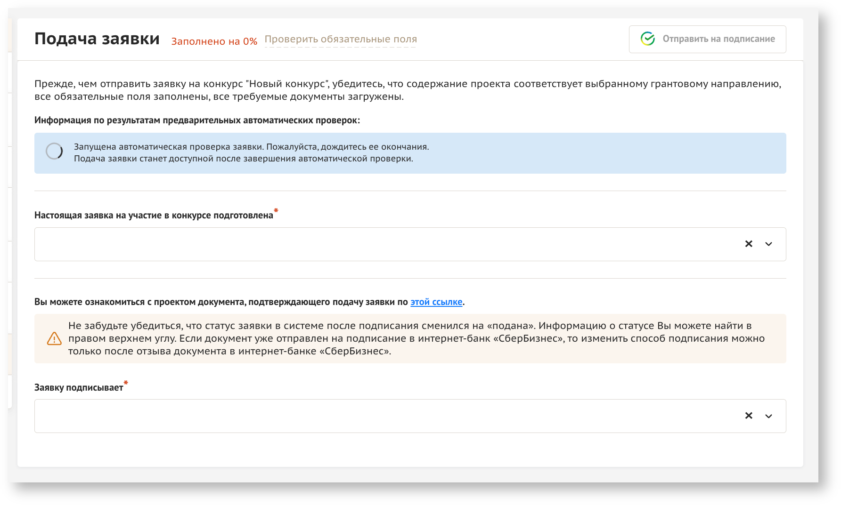Click the 'Не забудьте убедиться' warning text
This screenshot has height=505, width=841.
tap(415, 338)
